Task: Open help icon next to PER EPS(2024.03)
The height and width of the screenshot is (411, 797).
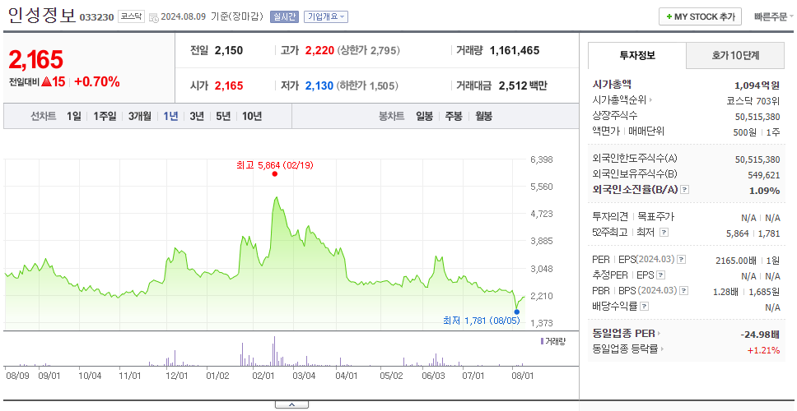Action: coord(681,259)
